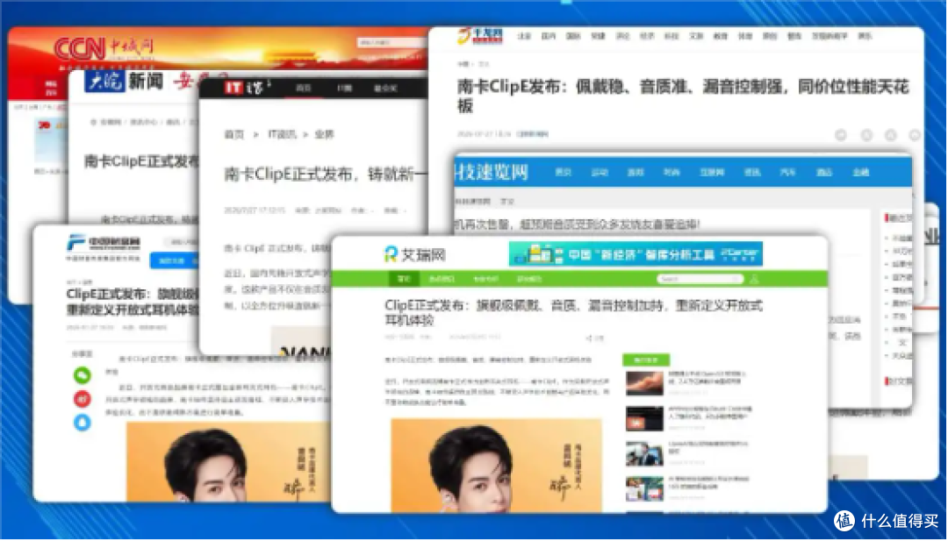Viewport: 948px width, 541px height.
Task: Select highlighted home tab in 艾瑞网 green nav
Action: coord(403,279)
